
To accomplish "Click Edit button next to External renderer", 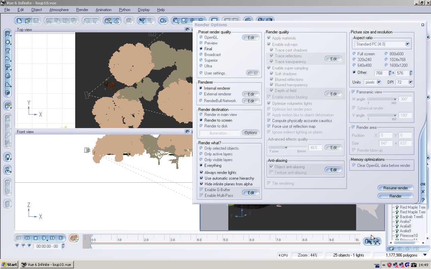I will point(251,94).
